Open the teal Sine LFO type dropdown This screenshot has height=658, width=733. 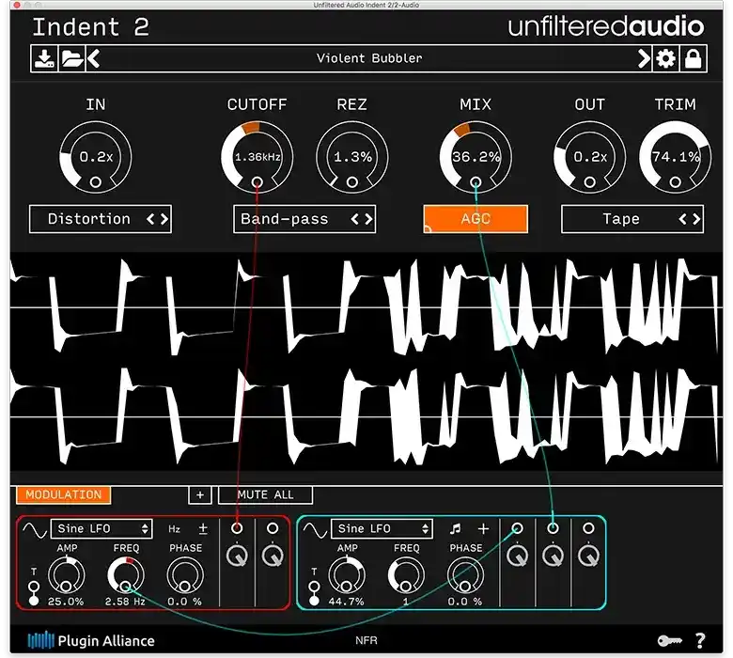point(382,529)
